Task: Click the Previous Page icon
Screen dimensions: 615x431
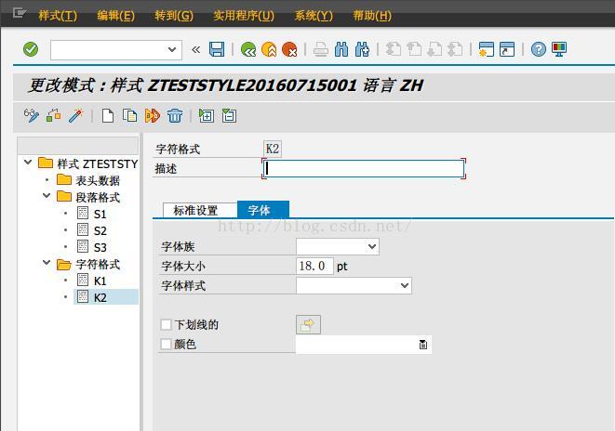Action: tap(414, 50)
